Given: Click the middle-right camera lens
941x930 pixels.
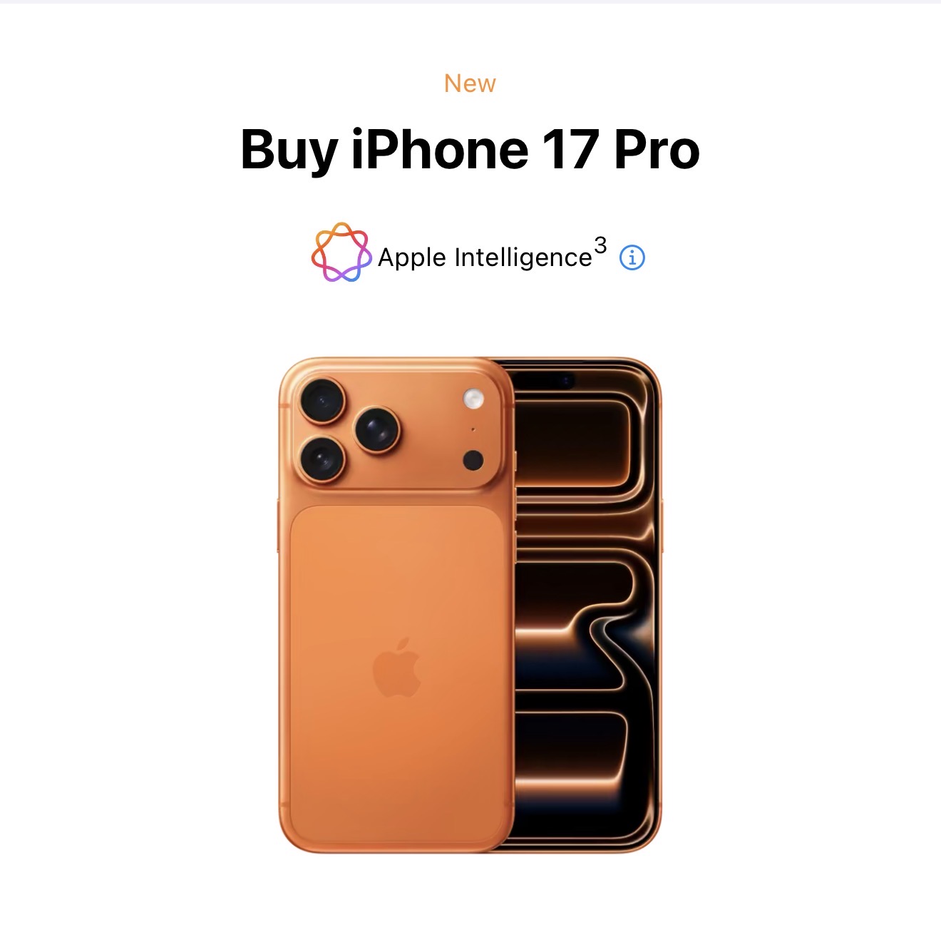Looking at the screenshot, I should (x=377, y=429).
